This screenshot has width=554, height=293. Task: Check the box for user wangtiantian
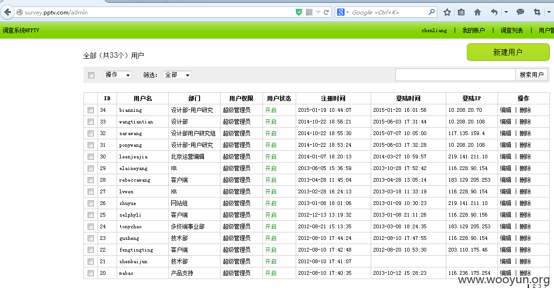click(91, 122)
